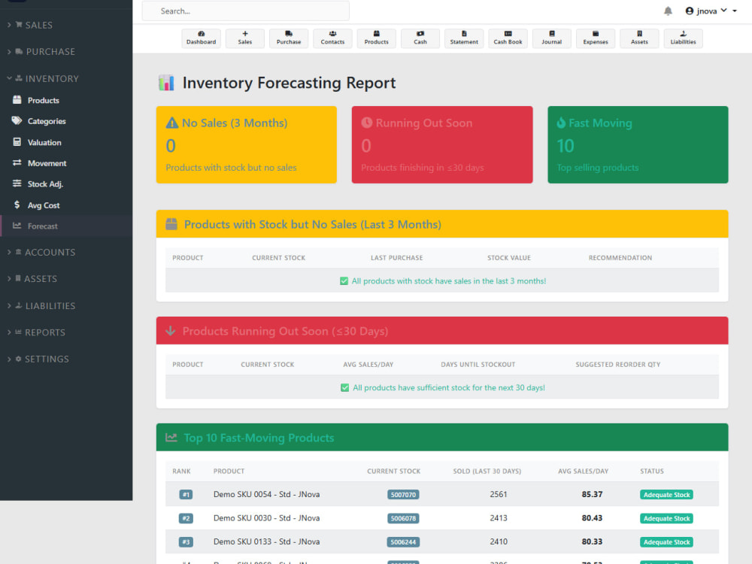Viewport: 752px width, 564px height.
Task: Click the bar chart icon beside report title
Action: [x=166, y=83]
